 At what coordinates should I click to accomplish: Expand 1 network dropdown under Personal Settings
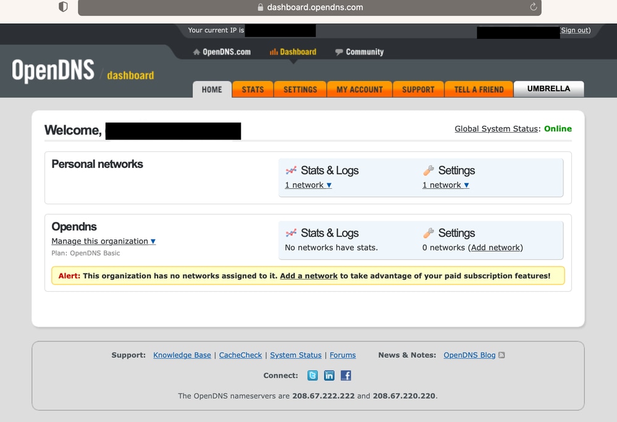(x=445, y=185)
